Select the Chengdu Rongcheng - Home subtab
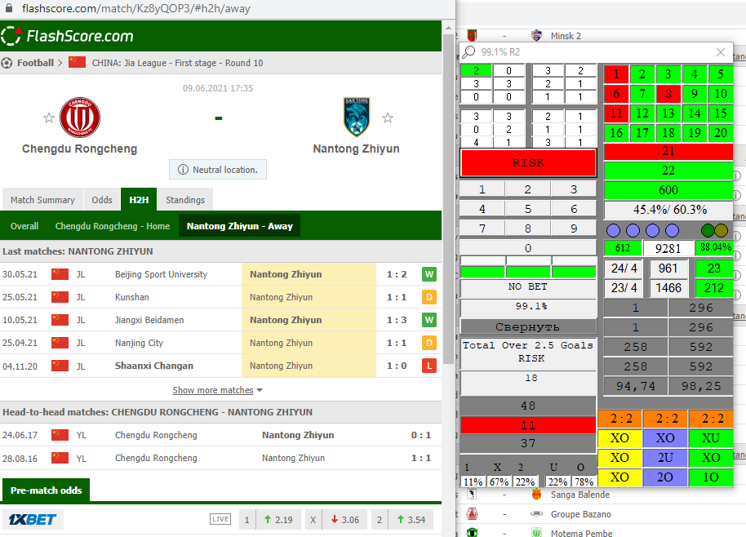Image resolution: width=746 pixels, height=537 pixels. coord(113,226)
